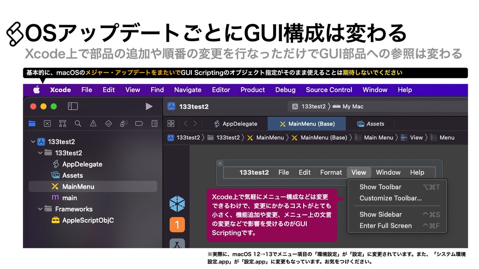
Task: Collapse the Frameworks group
Action: 39,209
